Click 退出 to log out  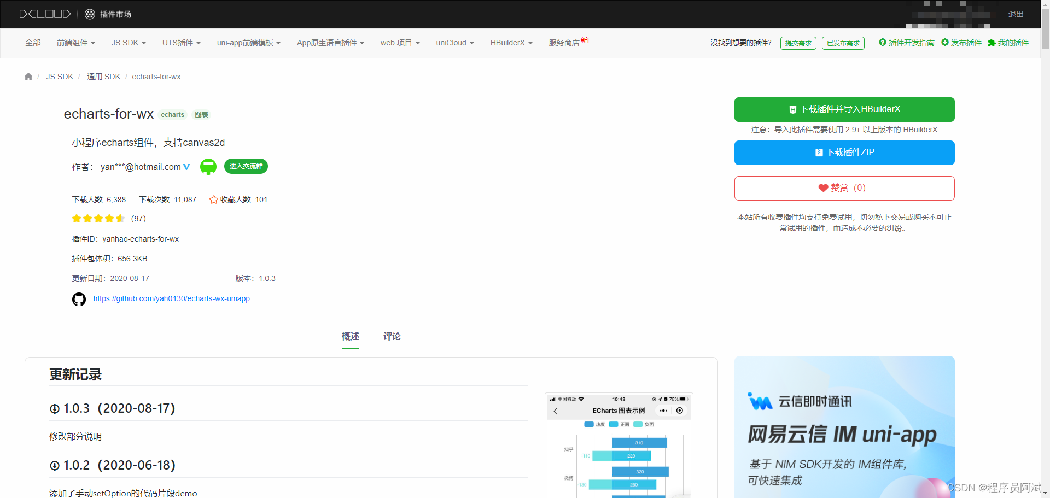(x=1016, y=14)
